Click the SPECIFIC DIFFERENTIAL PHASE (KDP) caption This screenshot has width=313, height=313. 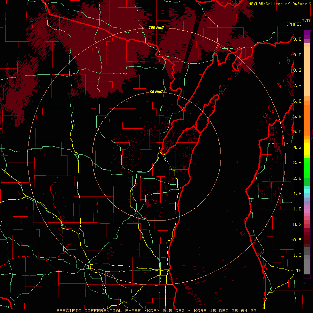click(x=109, y=311)
